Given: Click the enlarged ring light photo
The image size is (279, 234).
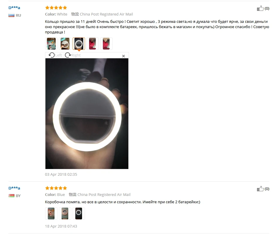Looking at the screenshot, I should pos(87,114).
